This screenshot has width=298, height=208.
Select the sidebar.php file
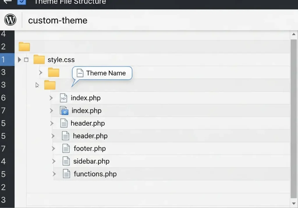click(x=91, y=161)
